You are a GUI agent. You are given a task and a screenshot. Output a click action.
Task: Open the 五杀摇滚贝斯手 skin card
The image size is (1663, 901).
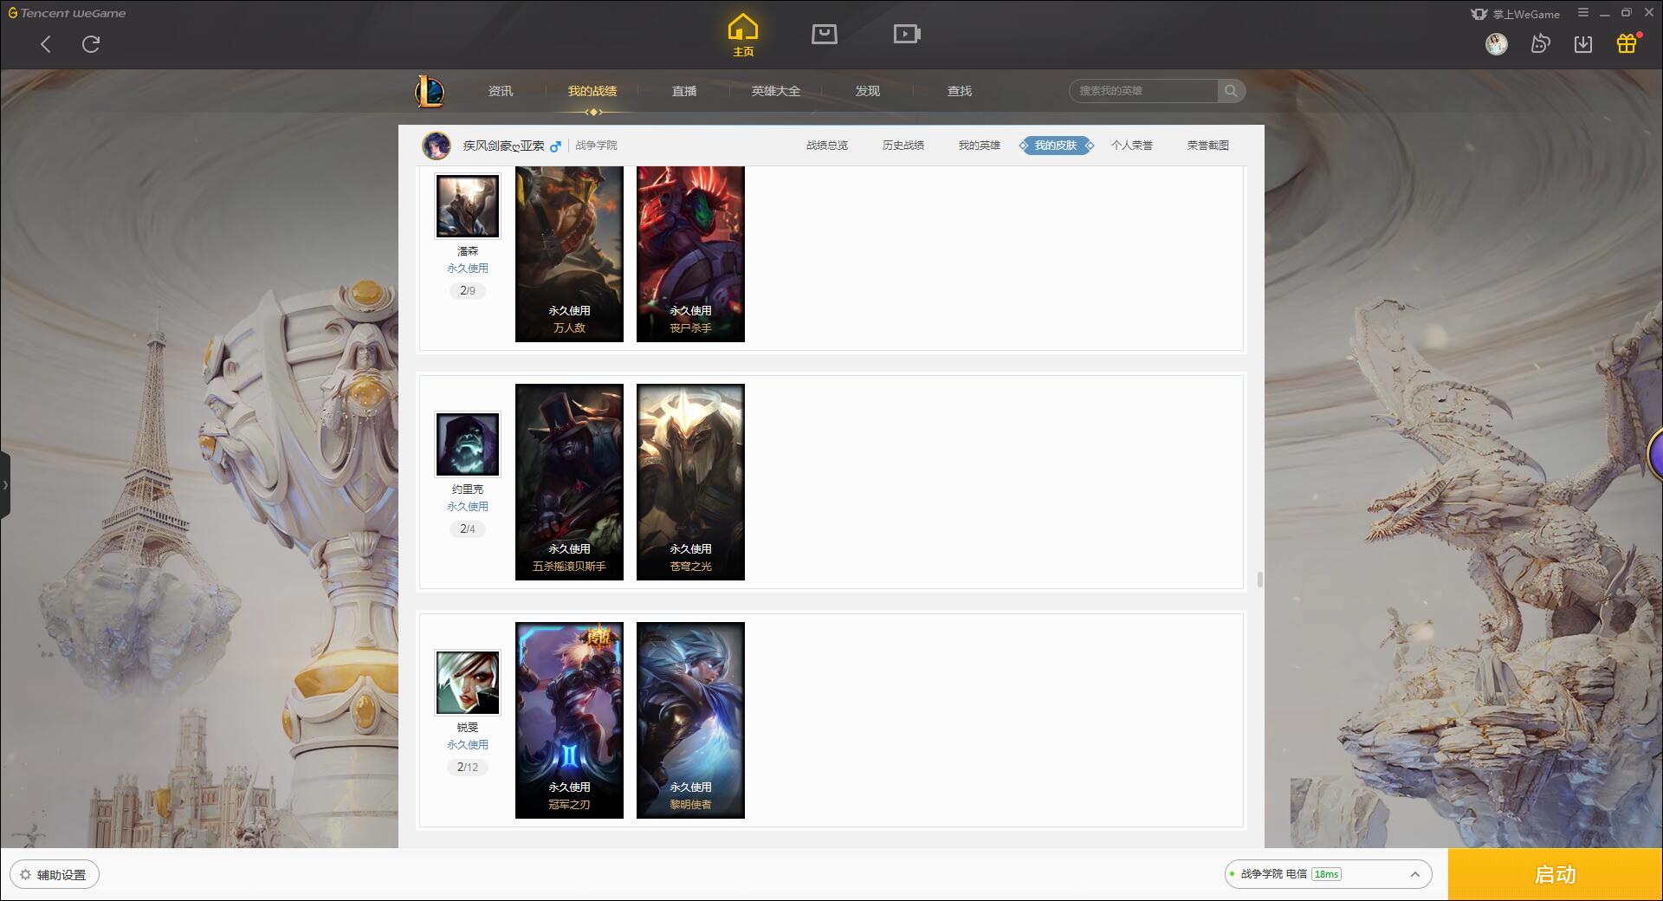pyautogui.click(x=569, y=482)
